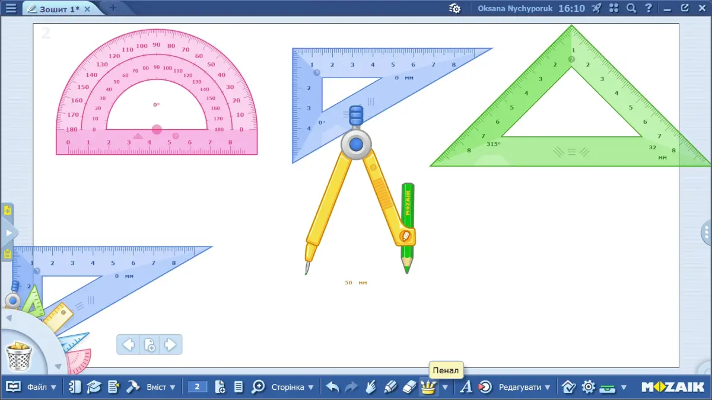Open the Редагувати dropdown menu
The height and width of the screenshot is (400, 712).
coord(524,387)
